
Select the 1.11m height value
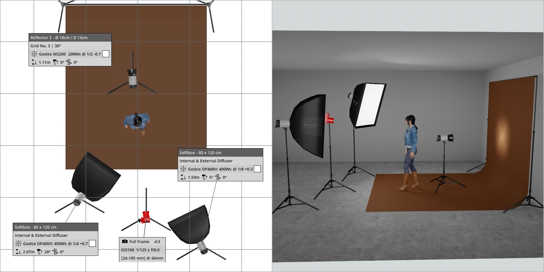(x=44, y=62)
